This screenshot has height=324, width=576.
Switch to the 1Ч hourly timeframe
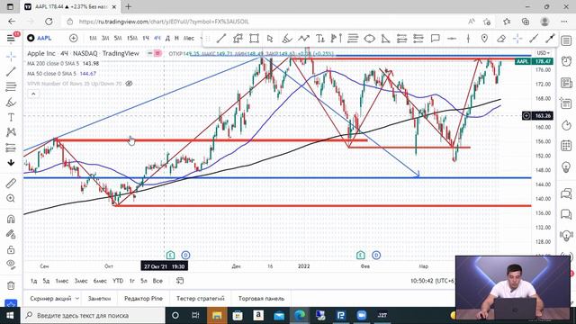[146, 38]
